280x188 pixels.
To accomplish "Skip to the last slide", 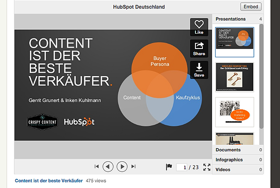I will click(133, 167).
